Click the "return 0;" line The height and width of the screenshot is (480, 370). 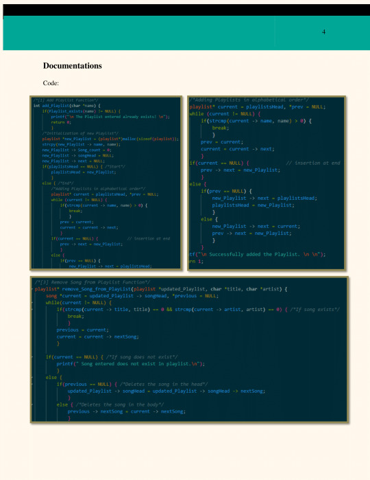click(x=61, y=122)
